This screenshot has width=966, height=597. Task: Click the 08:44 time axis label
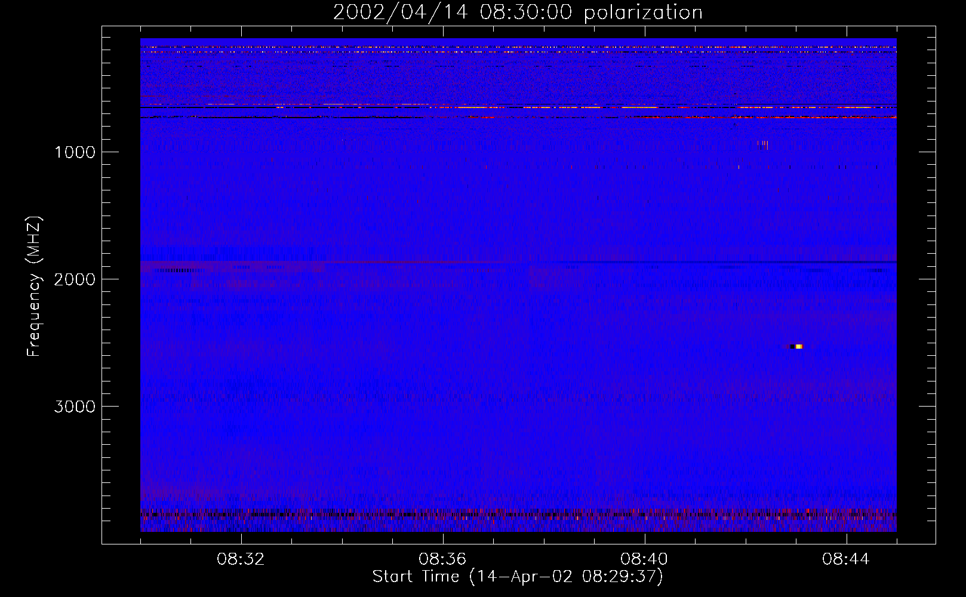(x=846, y=559)
